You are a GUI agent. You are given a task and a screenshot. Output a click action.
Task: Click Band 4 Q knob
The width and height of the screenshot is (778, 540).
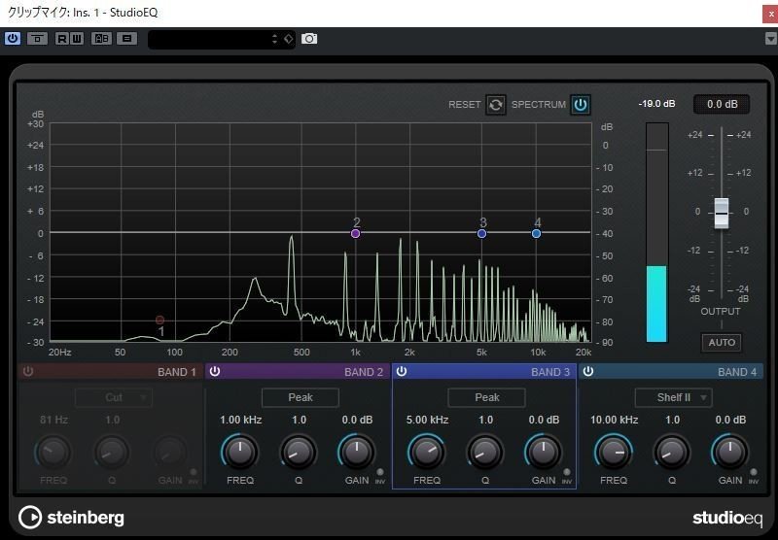coord(672,452)
